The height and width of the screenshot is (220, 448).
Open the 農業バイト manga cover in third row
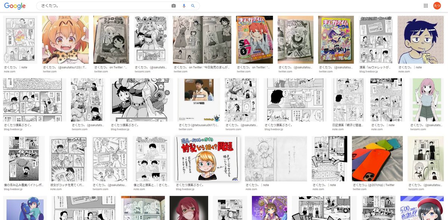pyautogui.click(x=24, y=159)
